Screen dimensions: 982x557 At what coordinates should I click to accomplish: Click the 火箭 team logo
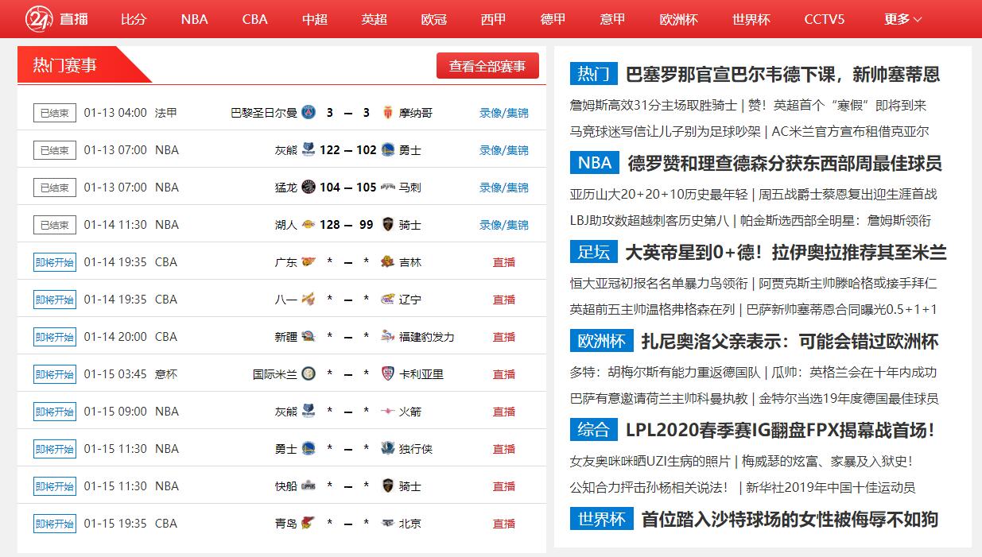[388, 412]
